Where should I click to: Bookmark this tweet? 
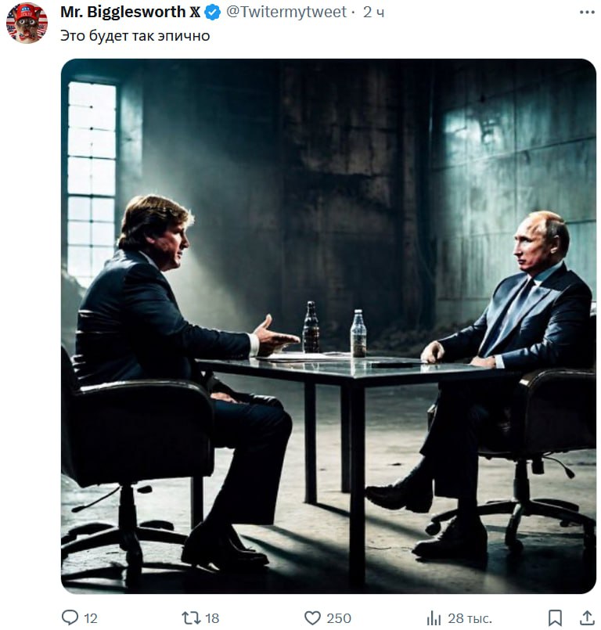coord(555,618)
